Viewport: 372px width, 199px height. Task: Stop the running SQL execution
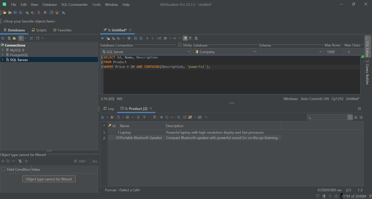pos(129,38)
